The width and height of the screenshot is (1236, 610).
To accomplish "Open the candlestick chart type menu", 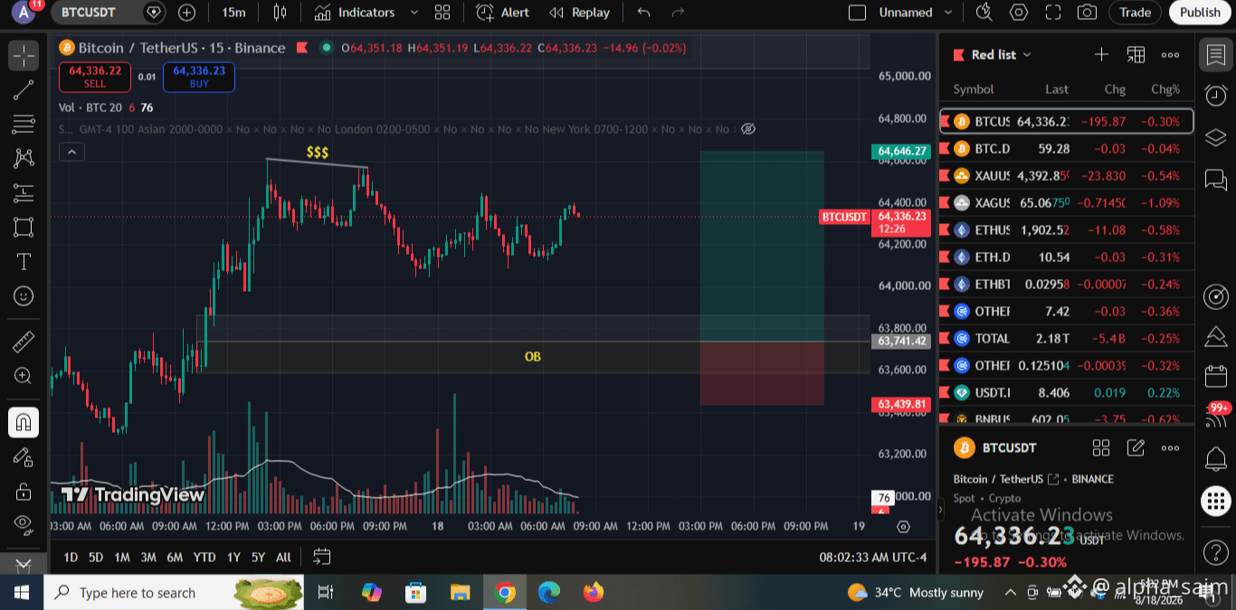I will pos(280,13).
